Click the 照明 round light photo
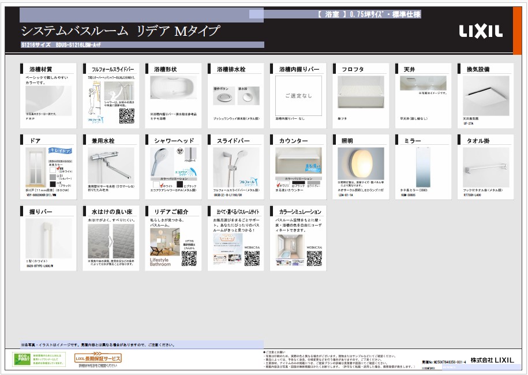 tap(361, 163)
